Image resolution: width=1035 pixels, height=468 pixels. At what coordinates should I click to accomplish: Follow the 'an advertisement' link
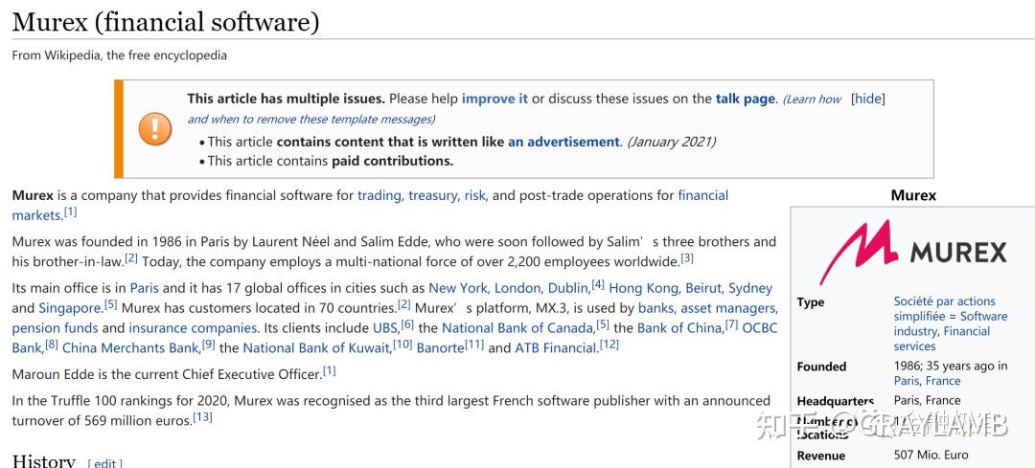coord(563,142)
